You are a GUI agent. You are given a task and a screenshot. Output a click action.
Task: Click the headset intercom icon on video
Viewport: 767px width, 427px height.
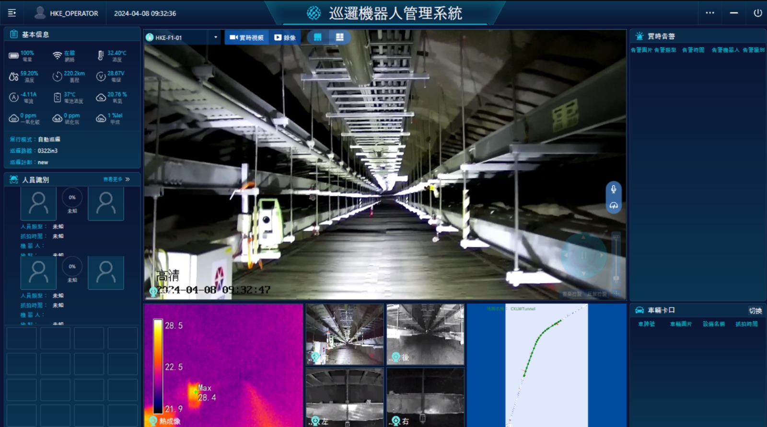613,206
